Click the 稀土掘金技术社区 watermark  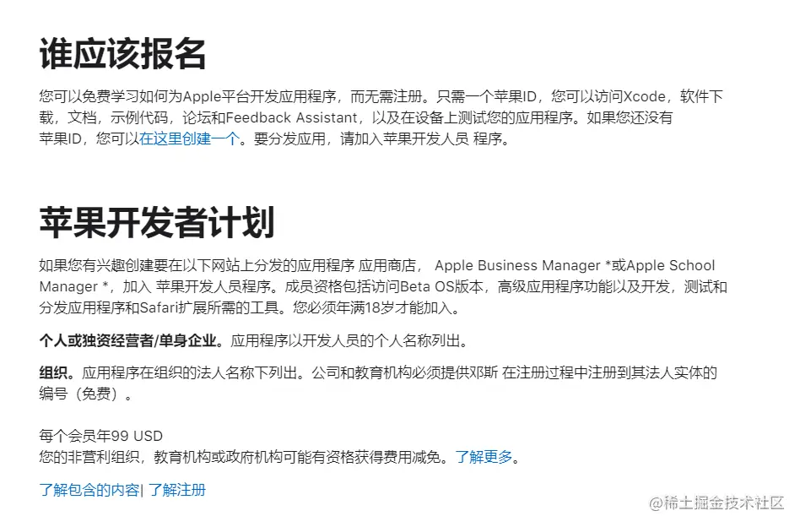[716, 503]
